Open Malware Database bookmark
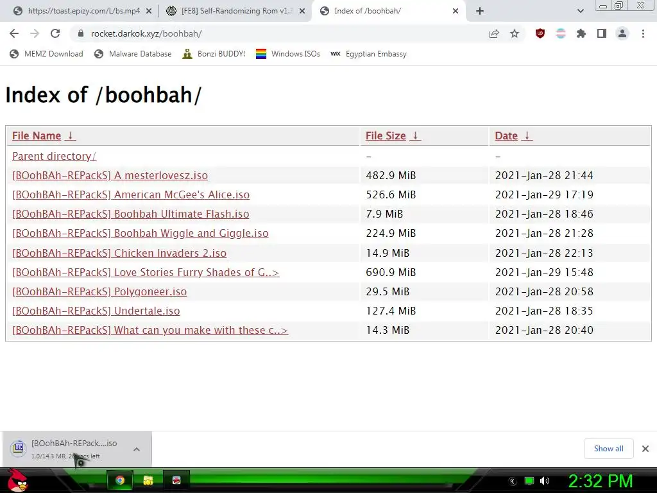657x493 pixels. coord(133,54)
